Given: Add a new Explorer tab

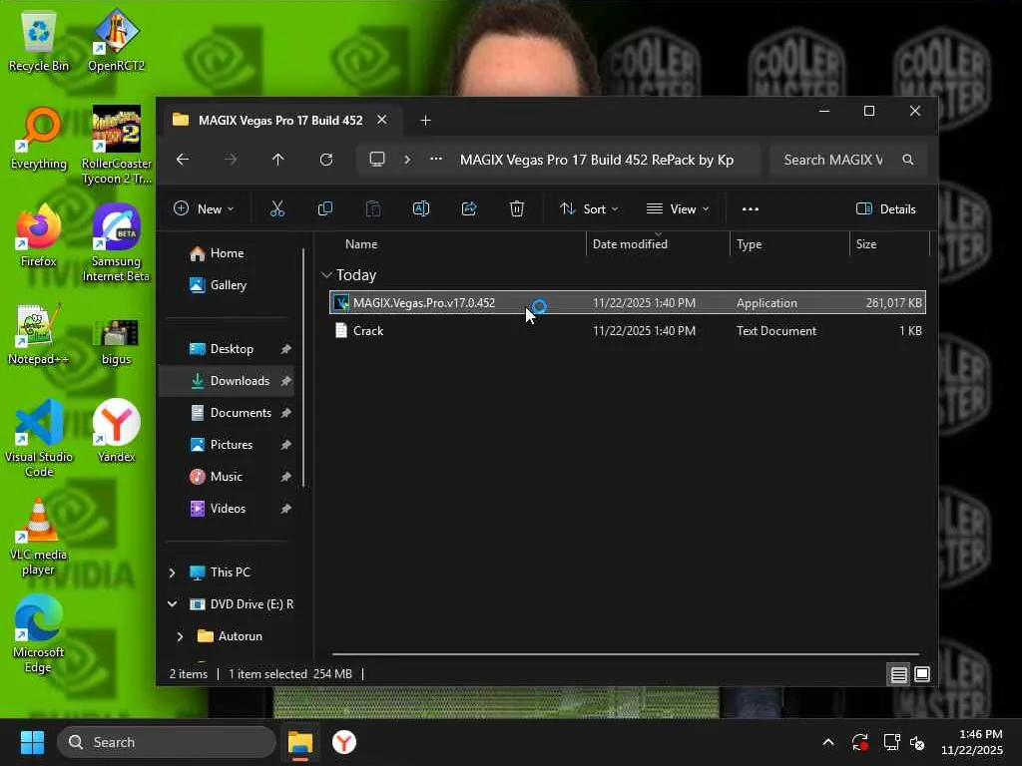Looking at the screenshot, I should 425,121.
